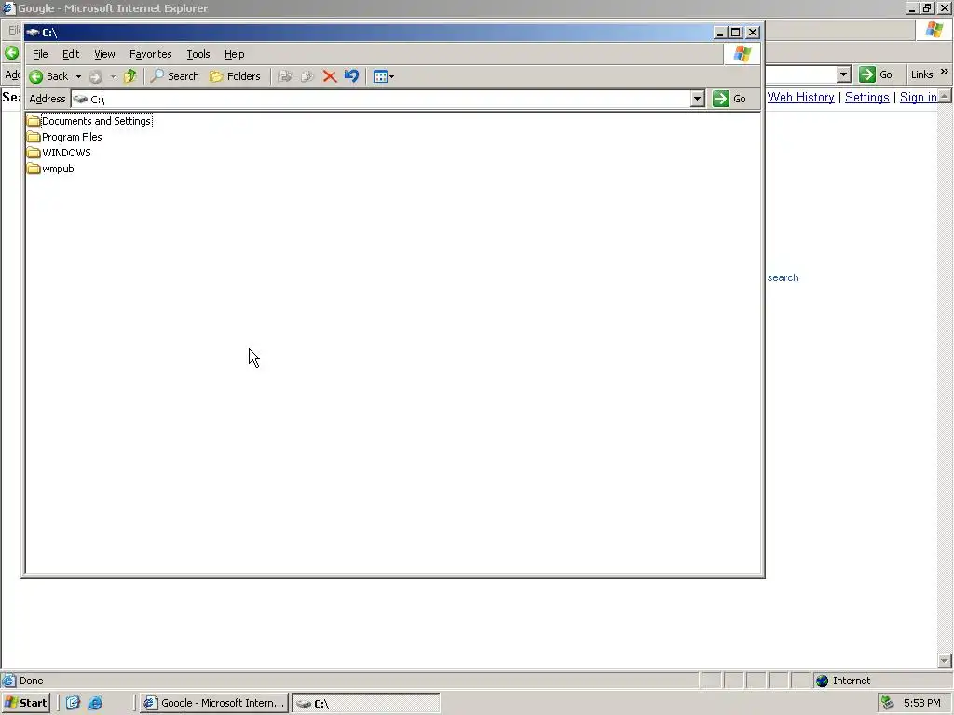Toggle the Folders pane

click(x=235, y=76)
